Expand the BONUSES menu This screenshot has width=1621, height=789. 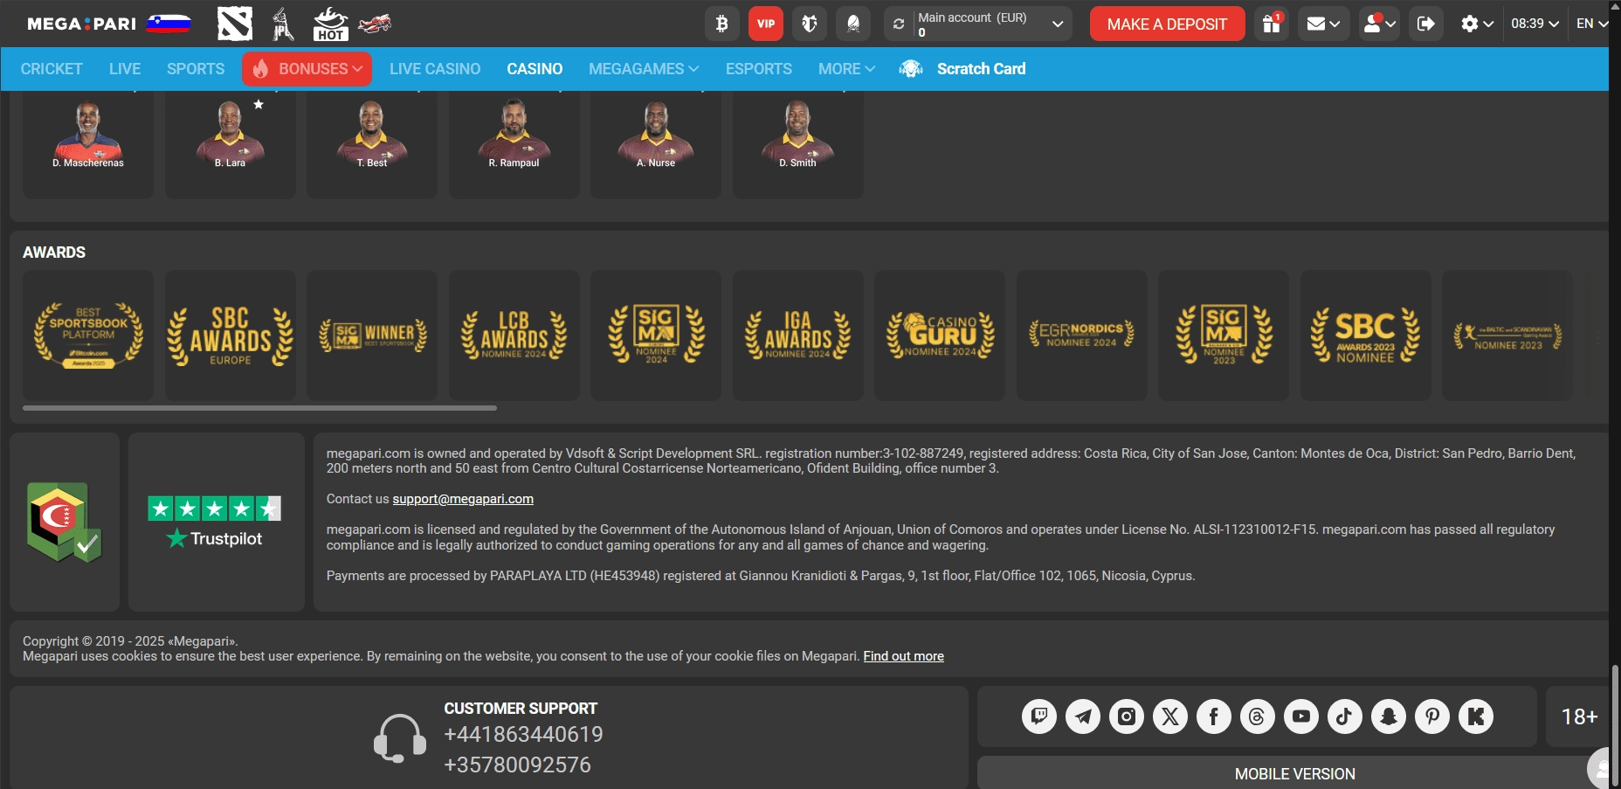point(307,69)
